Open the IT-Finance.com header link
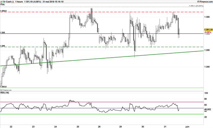 click(205, 2)
